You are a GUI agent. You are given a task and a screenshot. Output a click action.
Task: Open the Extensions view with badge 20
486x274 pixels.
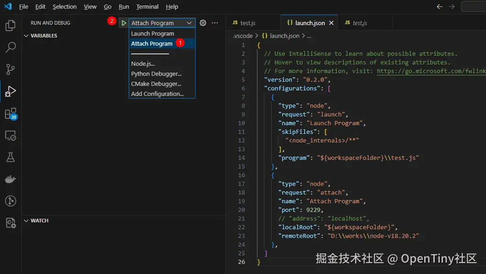11,114
